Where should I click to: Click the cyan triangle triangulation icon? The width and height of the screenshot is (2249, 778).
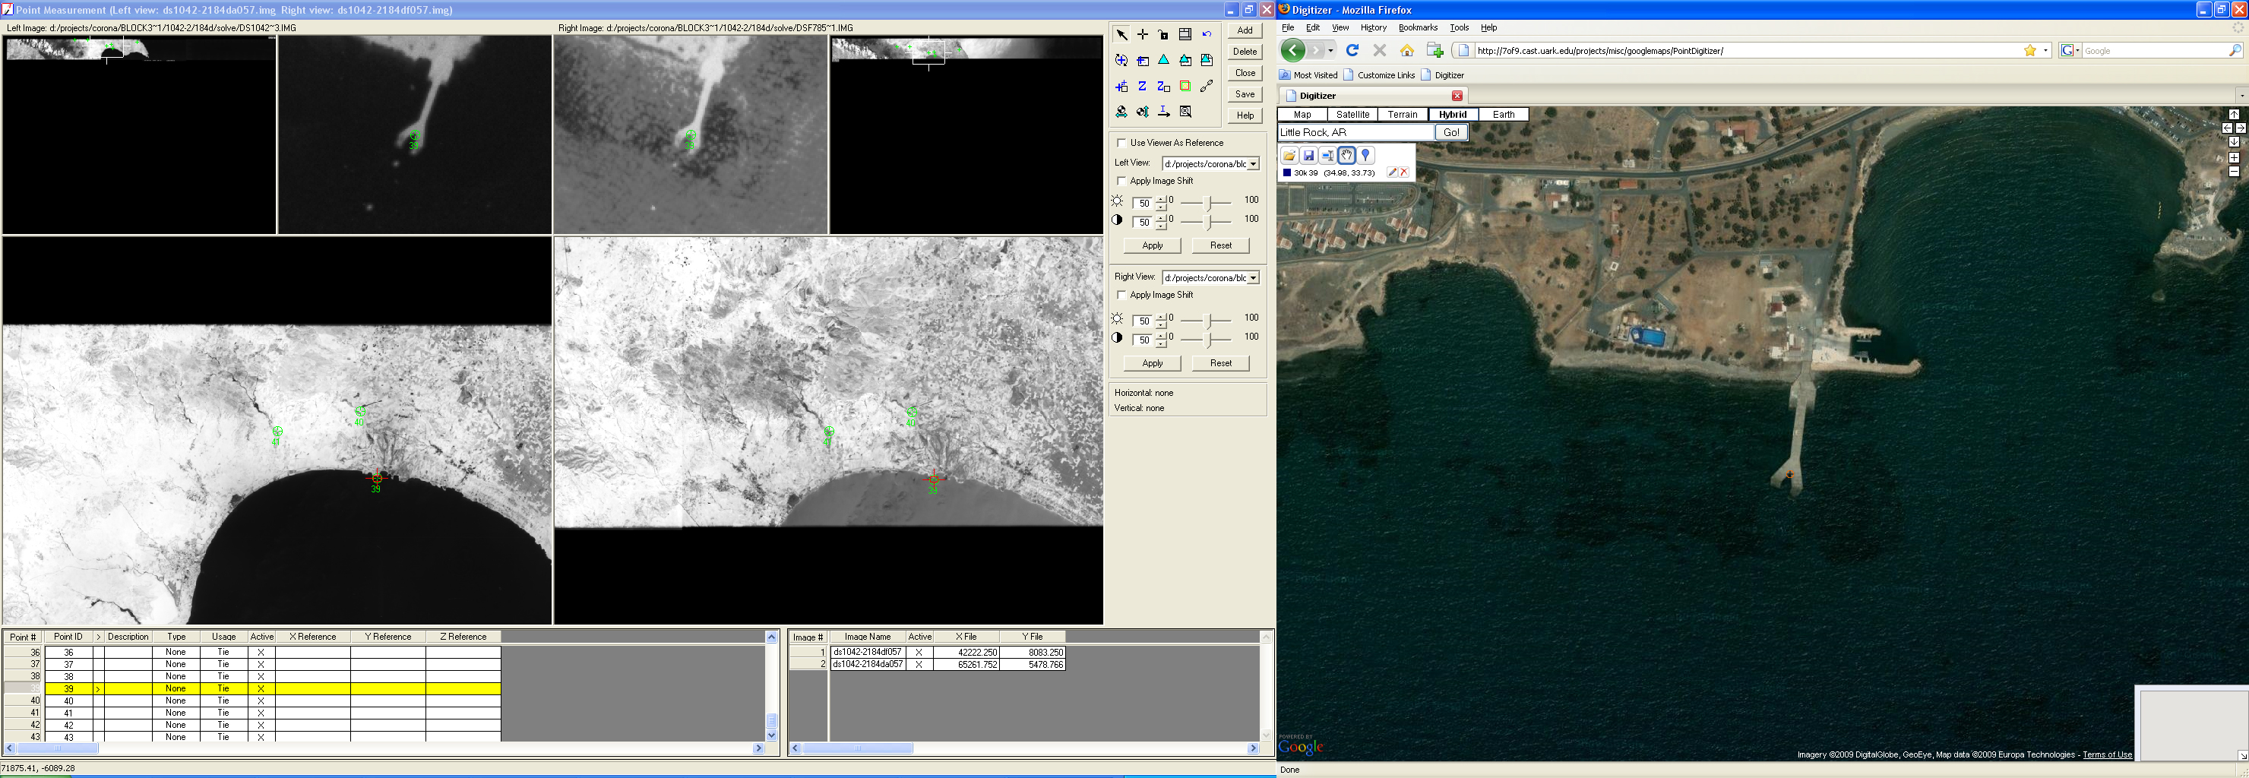pos(1164,59)
